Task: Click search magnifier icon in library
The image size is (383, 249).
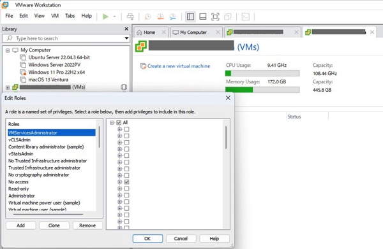Action: 10,38
